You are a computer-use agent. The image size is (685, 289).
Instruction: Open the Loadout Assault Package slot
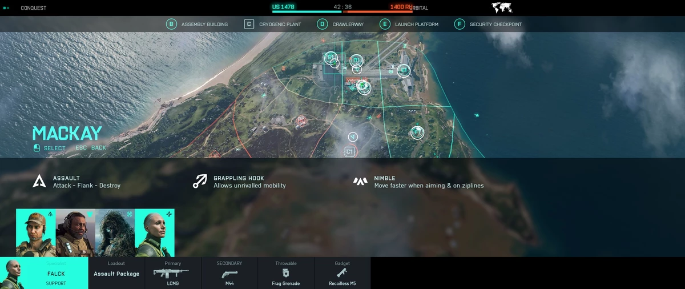tap(116, 273)
